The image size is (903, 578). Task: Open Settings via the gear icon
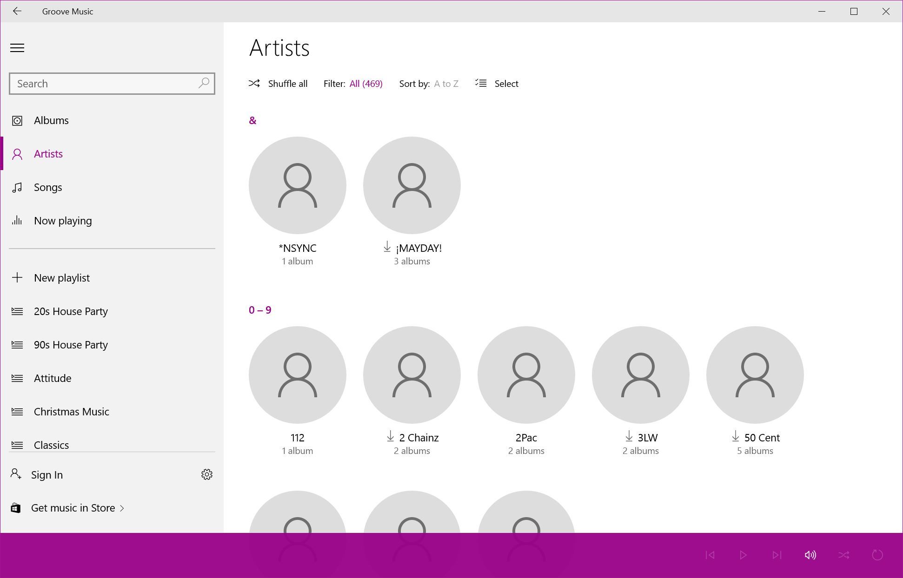coord(207,474)
